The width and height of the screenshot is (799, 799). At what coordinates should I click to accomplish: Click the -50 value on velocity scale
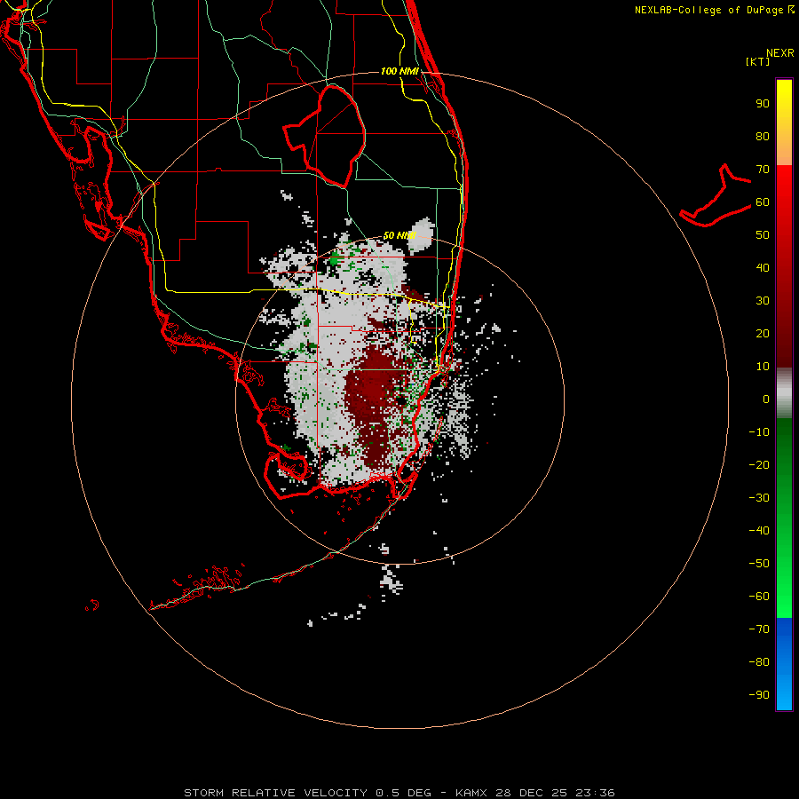tap(759, 563)
